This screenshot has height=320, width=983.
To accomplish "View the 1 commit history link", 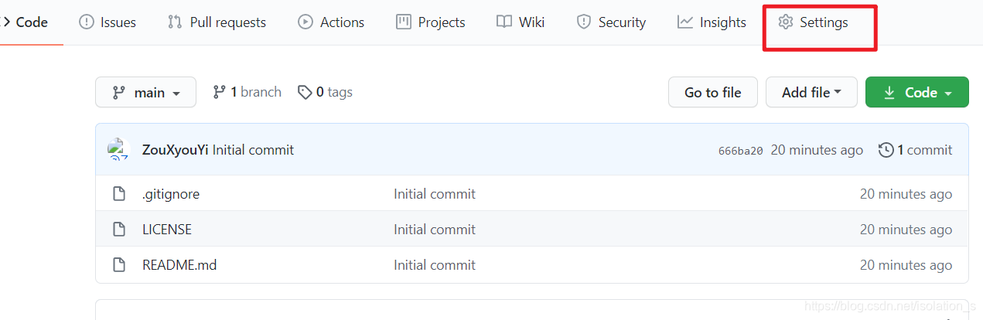I will (x=916, y=150).
